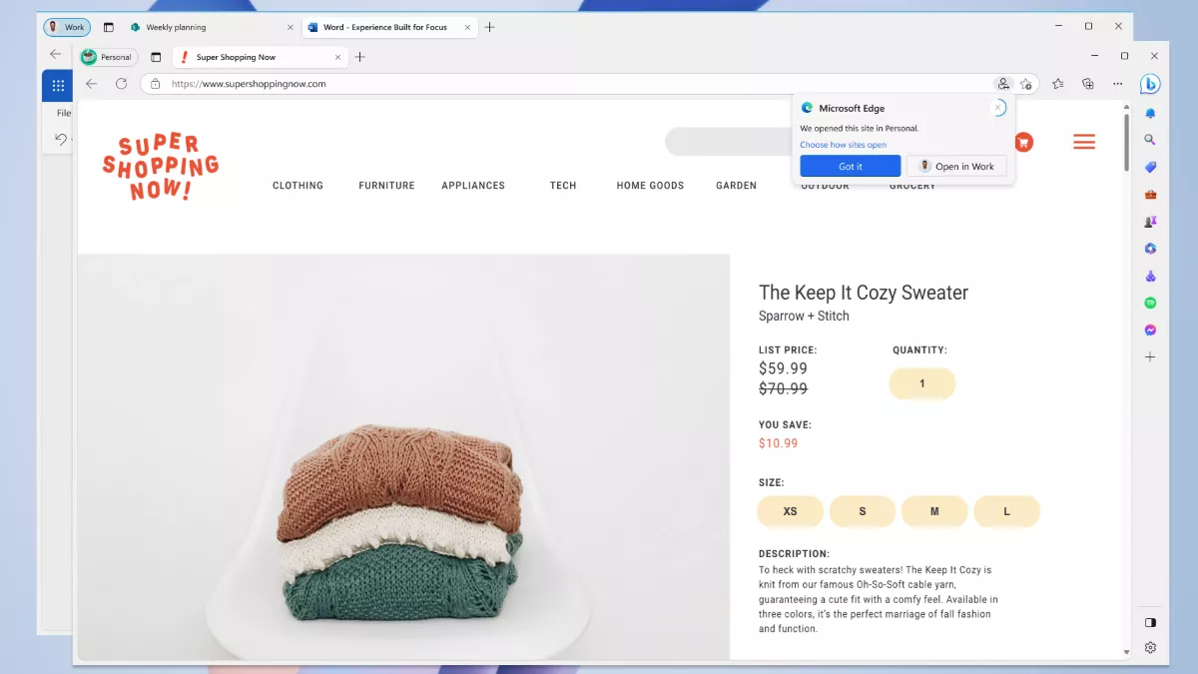Click the Collections toolbar icon

(1088, 84)
